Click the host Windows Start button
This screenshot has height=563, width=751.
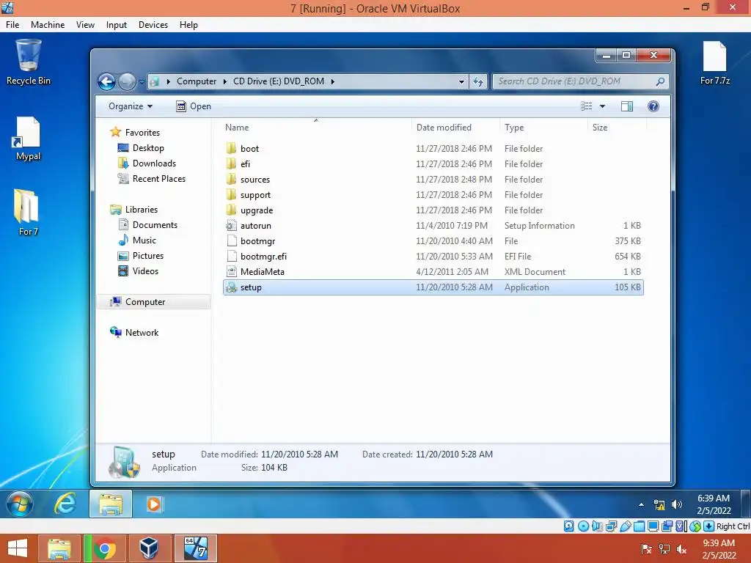tap(18, 548)
